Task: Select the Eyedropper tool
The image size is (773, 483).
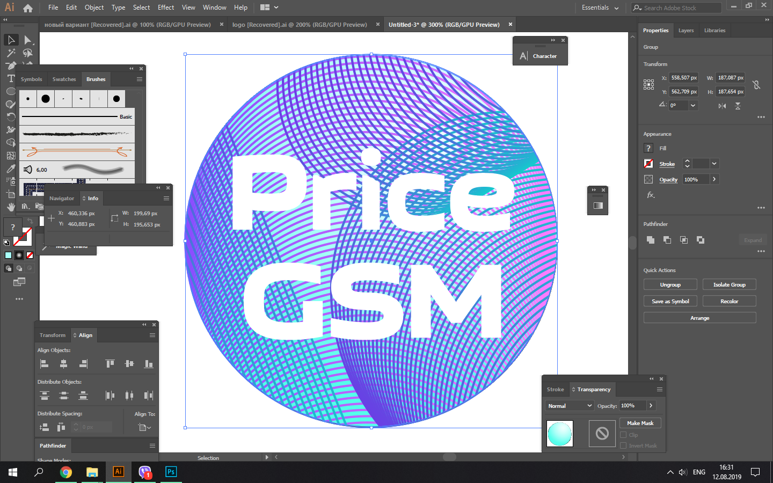Action: pos(11,169)
